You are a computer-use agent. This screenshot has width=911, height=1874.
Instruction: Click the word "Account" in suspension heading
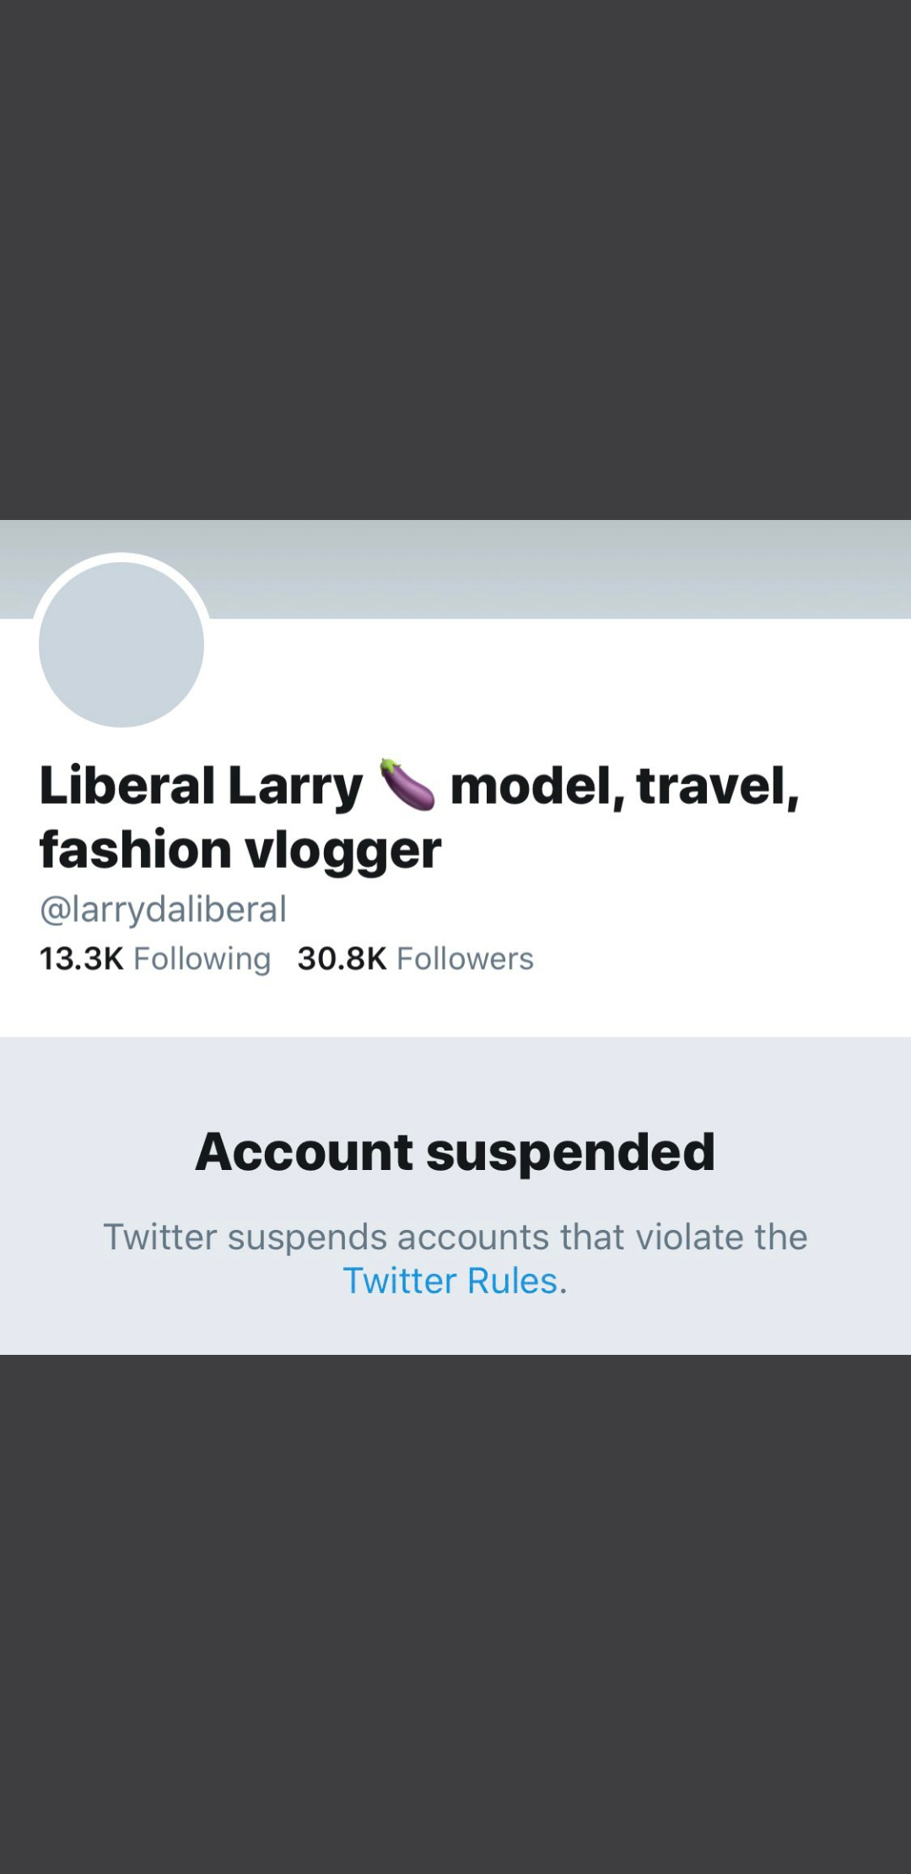pos(305,1152)
